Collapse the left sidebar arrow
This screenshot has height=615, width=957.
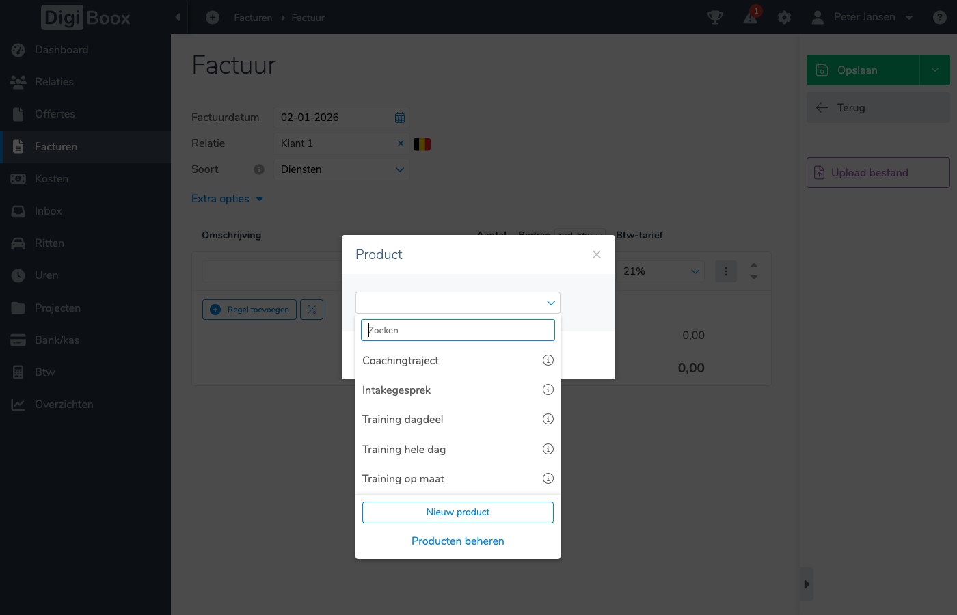pyautogui.click(x=178, y=17)
